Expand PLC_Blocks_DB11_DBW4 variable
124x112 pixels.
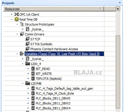pyautogui.click(x=28, y=108)
